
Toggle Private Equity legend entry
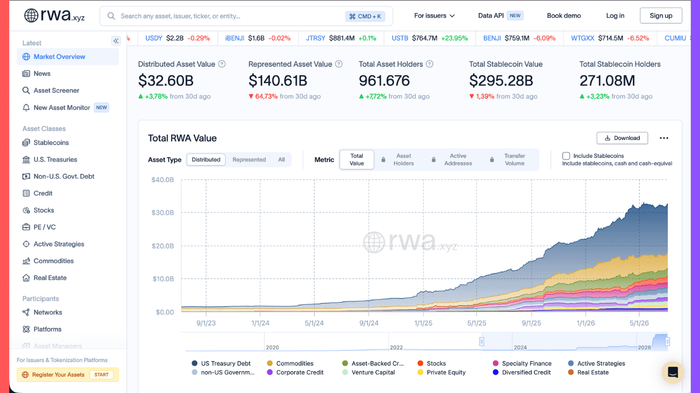442,373
